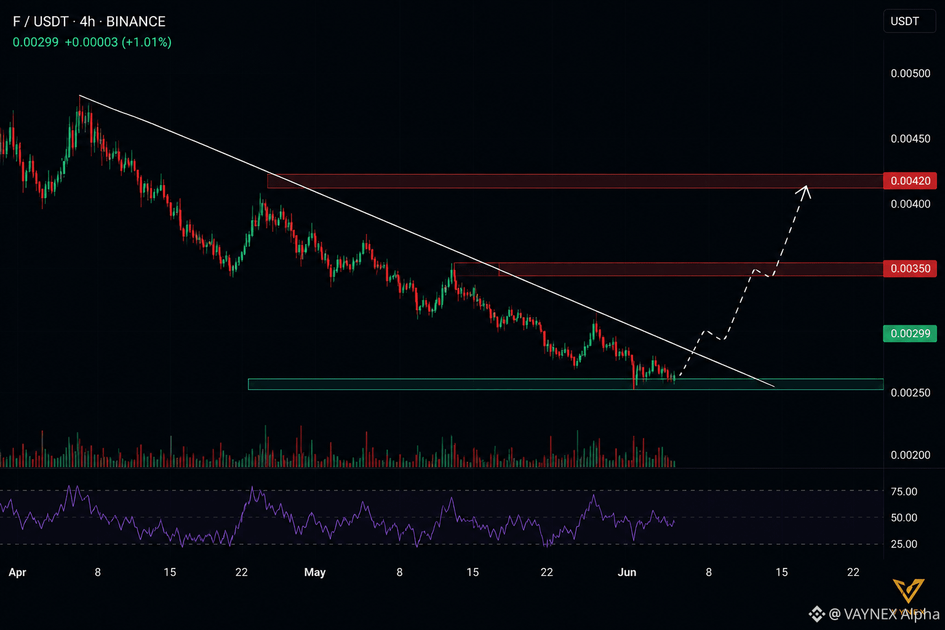Select the 0.00420 red price label
The image size is (945, 630).
(910, 180)
